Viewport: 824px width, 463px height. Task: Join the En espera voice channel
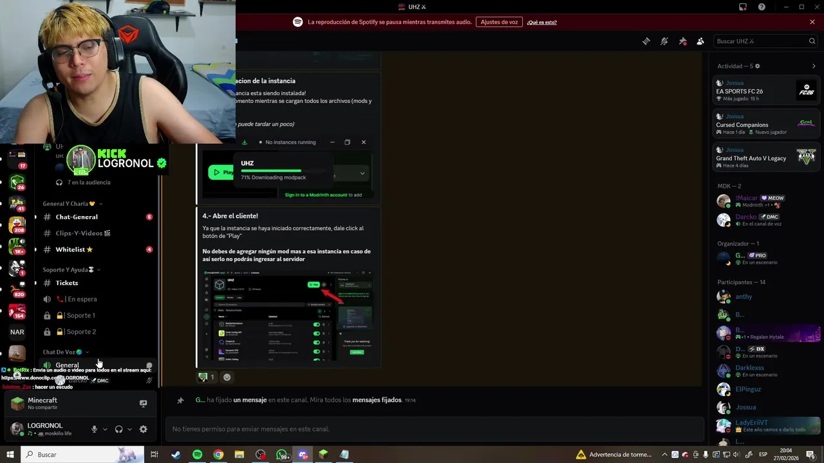(x=97, y=299)
